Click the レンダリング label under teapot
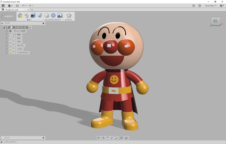This screenshot has width=226, height=144. (68, 20)
